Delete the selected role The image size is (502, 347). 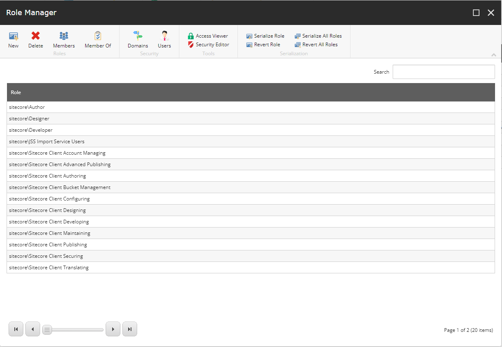click(36, 40)
